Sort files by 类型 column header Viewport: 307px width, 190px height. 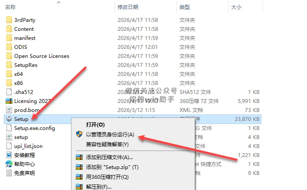(185, 7)
